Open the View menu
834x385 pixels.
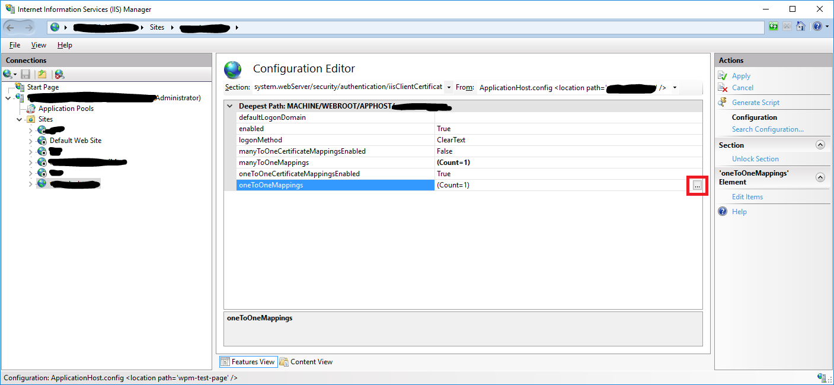point(39,45)
